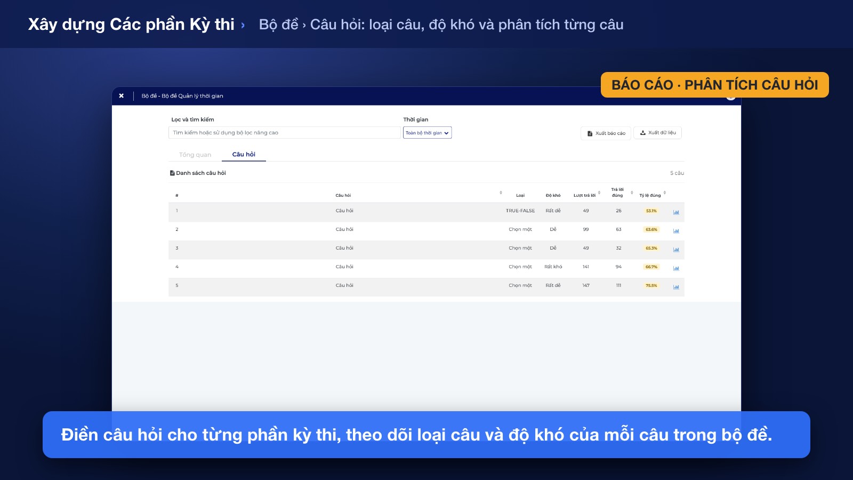The image size is (853, 480).
Task: Click the Xuất dữ liệu button
Action: [x=657, y=133]
